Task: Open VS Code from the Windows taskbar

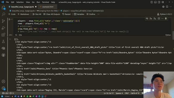Action: [x=42, y=96]
